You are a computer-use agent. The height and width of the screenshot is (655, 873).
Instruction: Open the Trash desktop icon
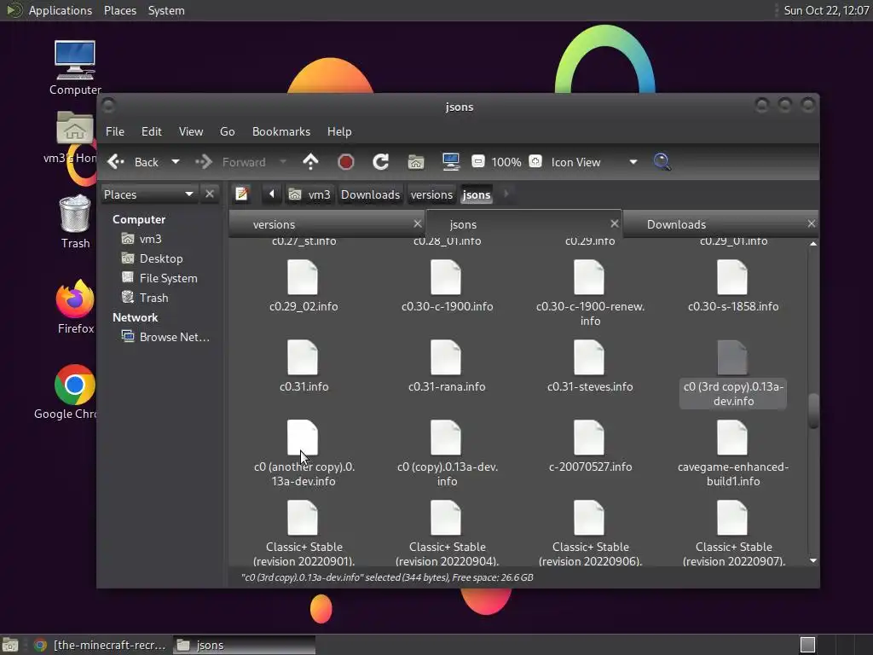pos(75,214)
